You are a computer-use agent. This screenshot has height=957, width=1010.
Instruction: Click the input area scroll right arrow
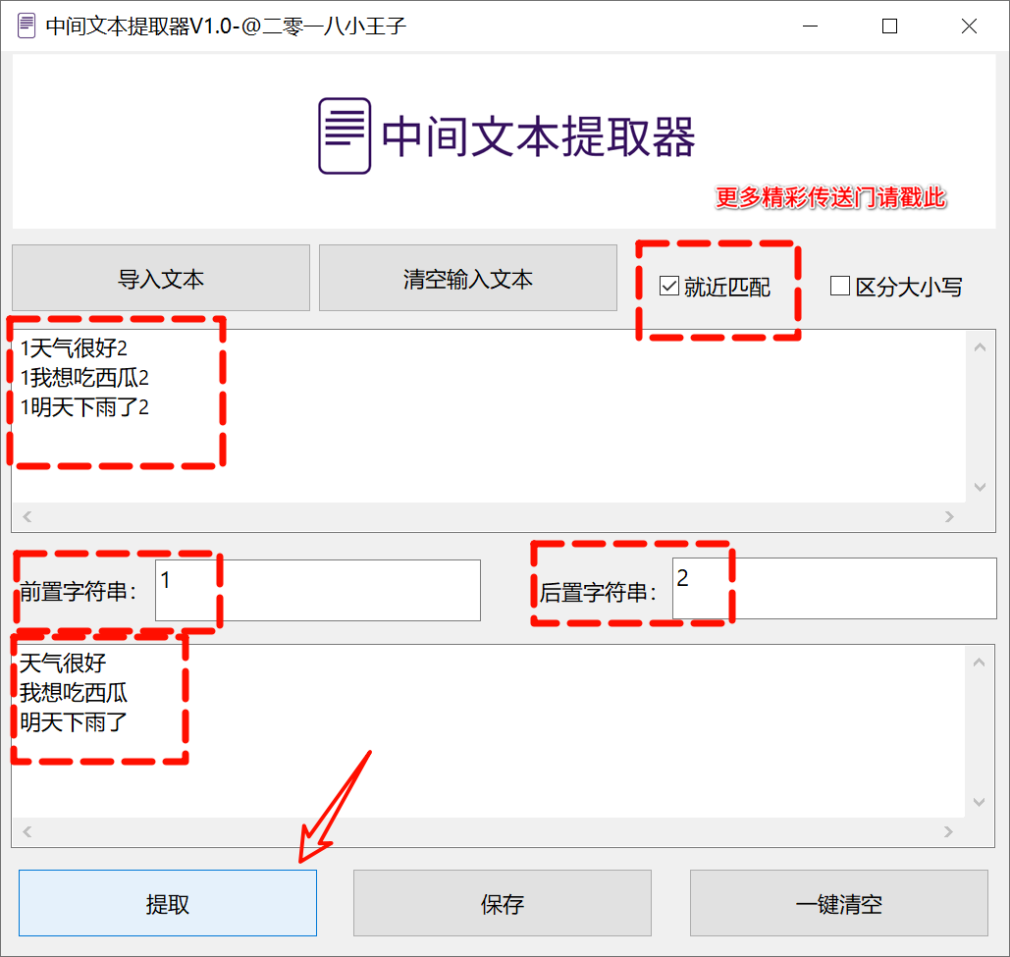click(x=949, y=516)
